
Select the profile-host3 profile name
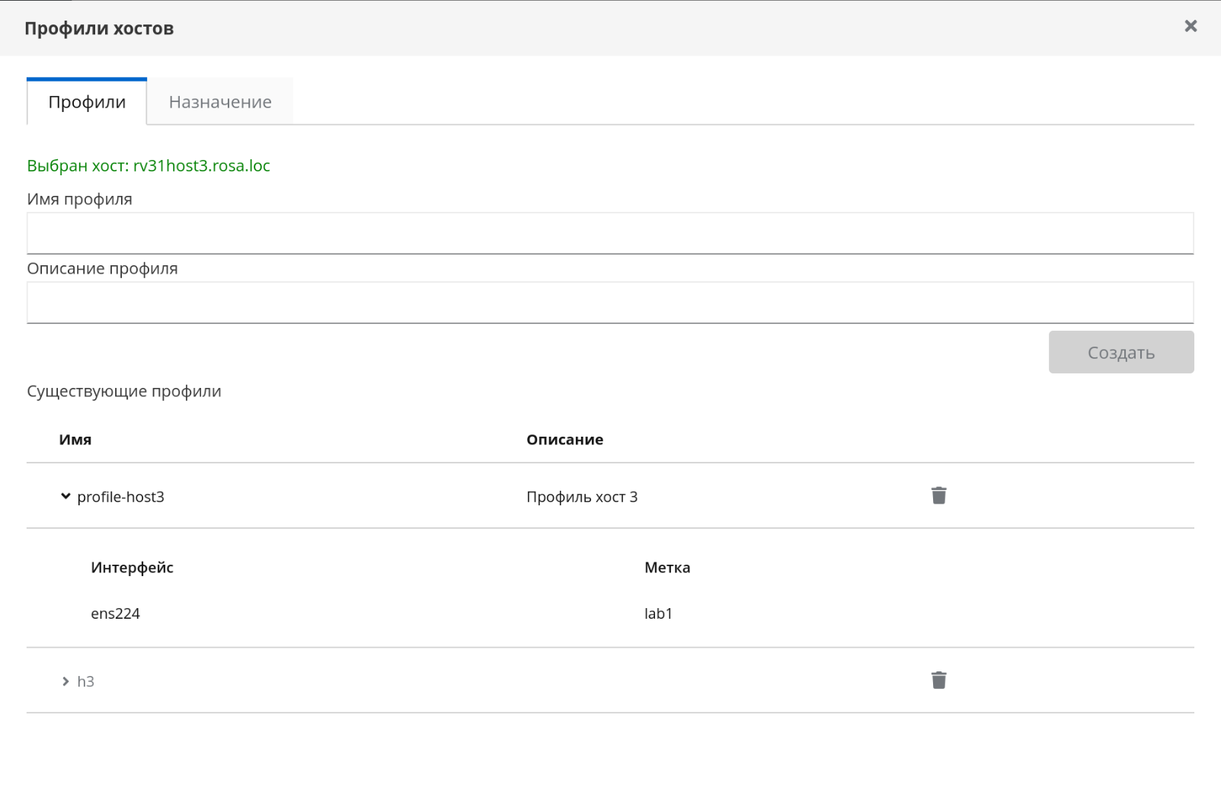tap(120, 497)
